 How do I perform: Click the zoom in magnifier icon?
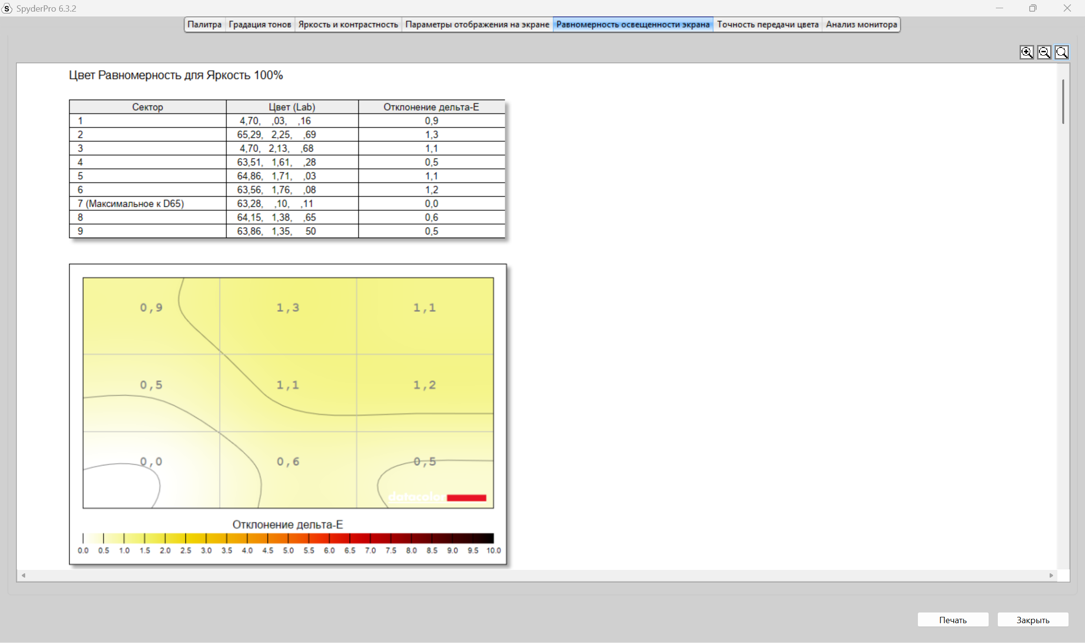1026,52
